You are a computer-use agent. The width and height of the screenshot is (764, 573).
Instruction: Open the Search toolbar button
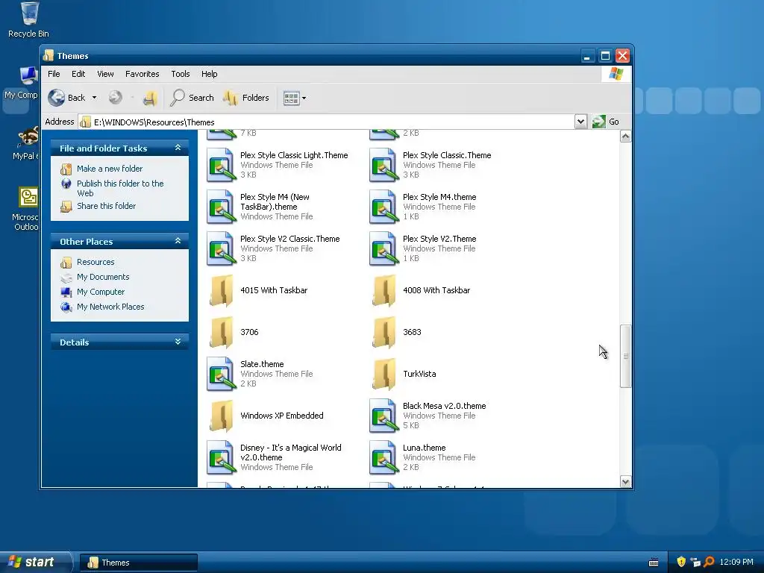click(192, 98)
